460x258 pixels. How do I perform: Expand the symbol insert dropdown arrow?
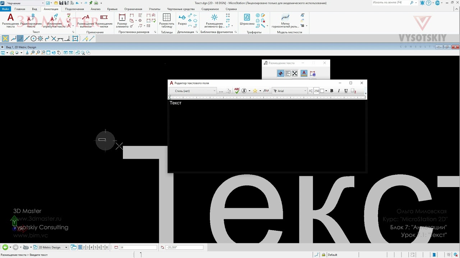[x=249, y=91]
